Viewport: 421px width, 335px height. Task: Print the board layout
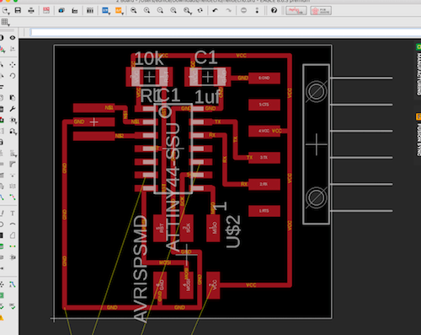[x=31, y=11]
